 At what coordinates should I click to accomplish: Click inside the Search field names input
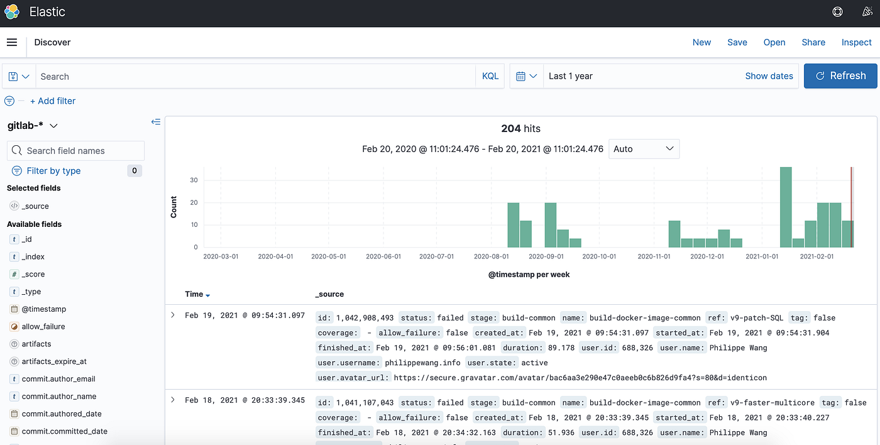[75, 150]
